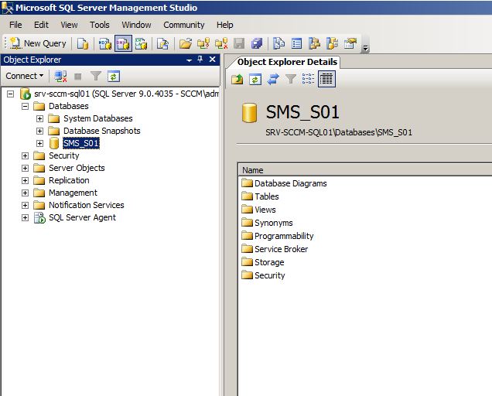Click the Name column header
Screen dimensions: 492x396
(x=365, y=170)
